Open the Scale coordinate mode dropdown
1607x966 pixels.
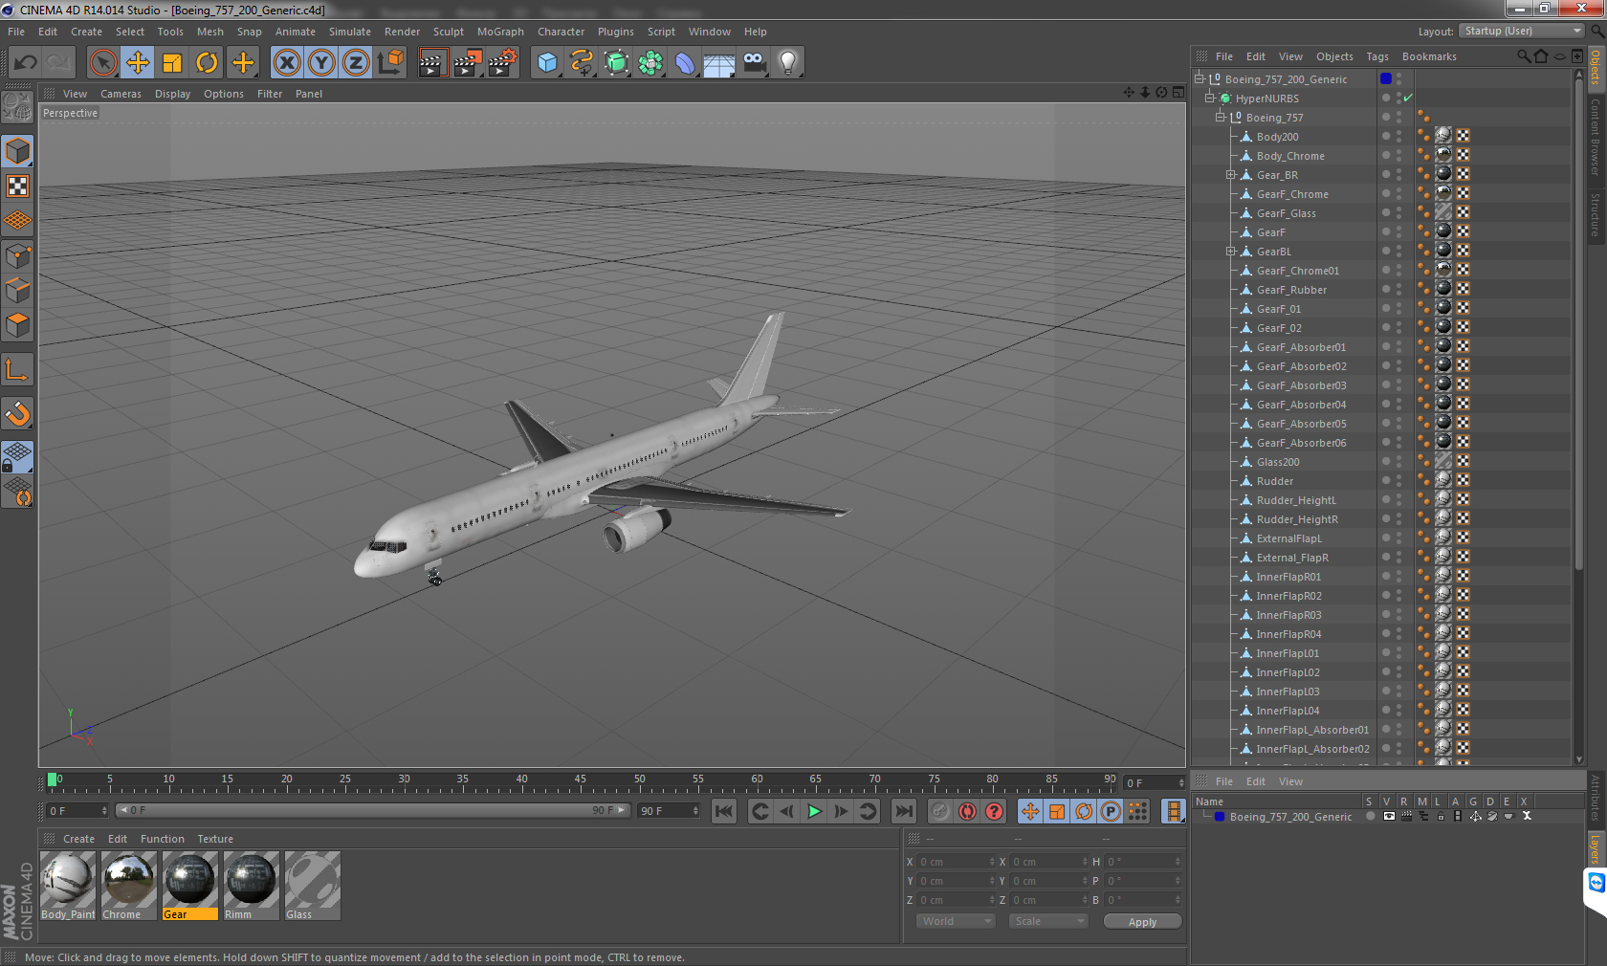tap(1048, 921)
